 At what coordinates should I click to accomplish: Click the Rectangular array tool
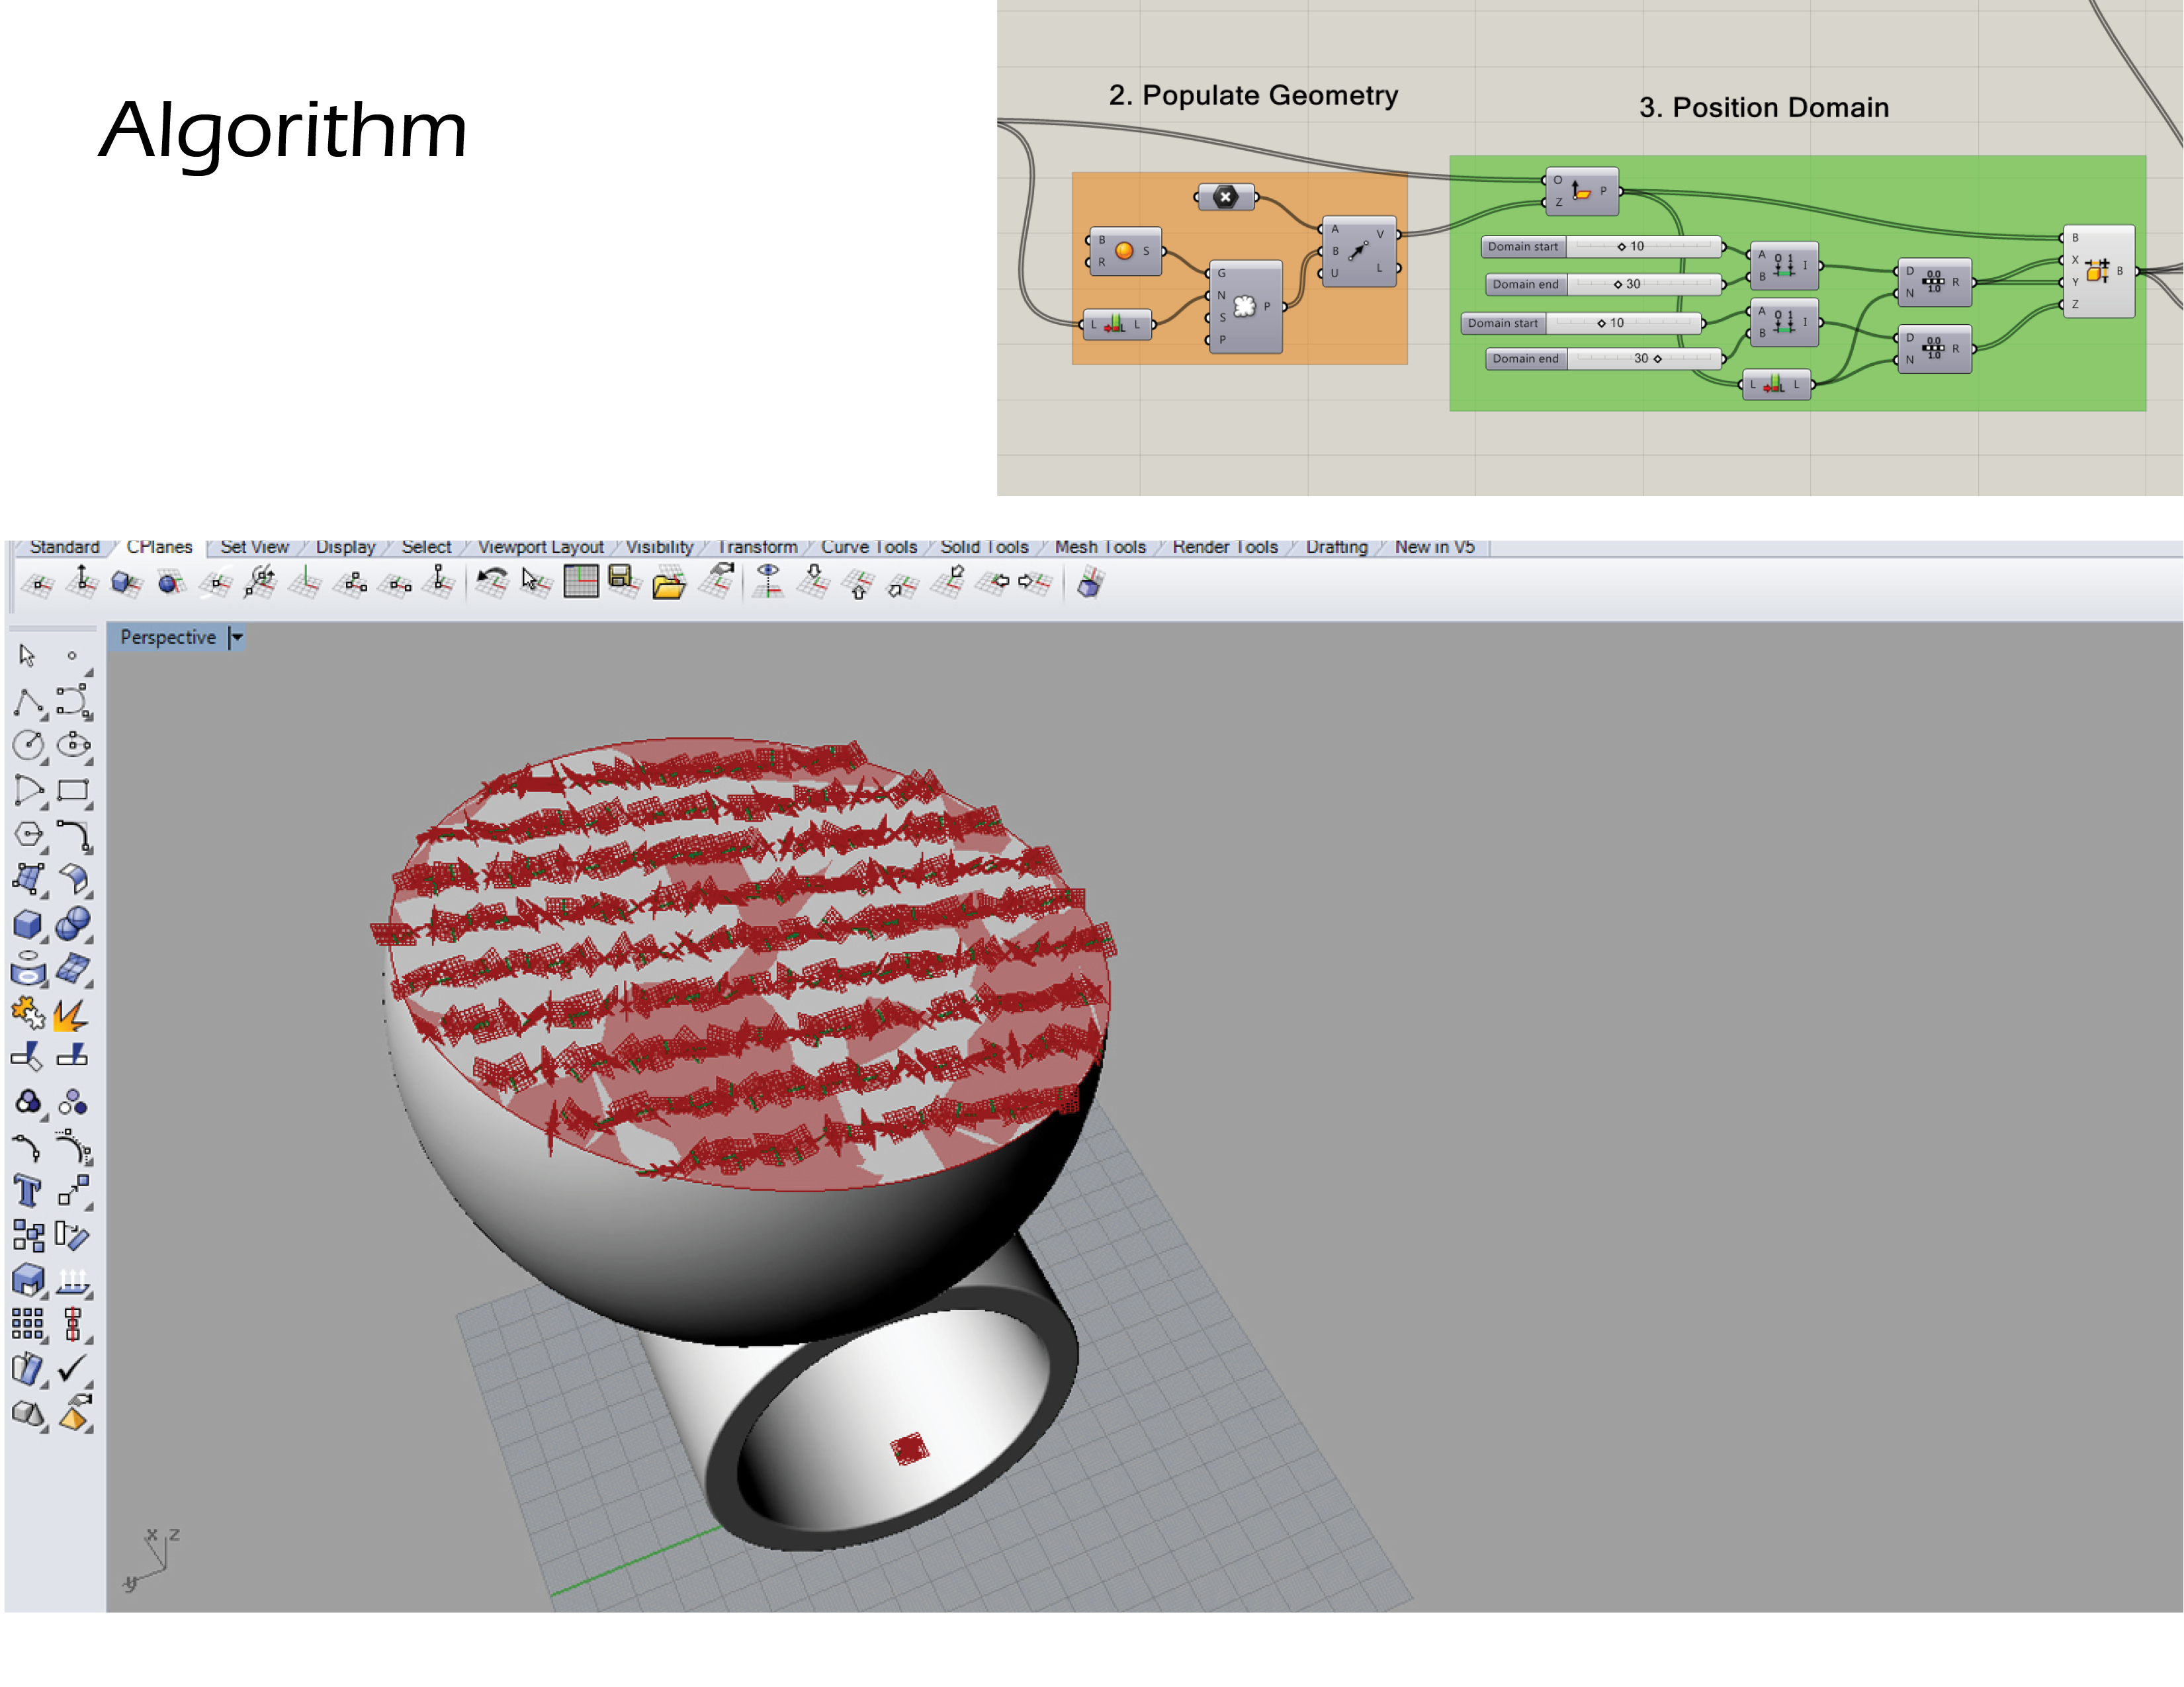coord(28,1323)
